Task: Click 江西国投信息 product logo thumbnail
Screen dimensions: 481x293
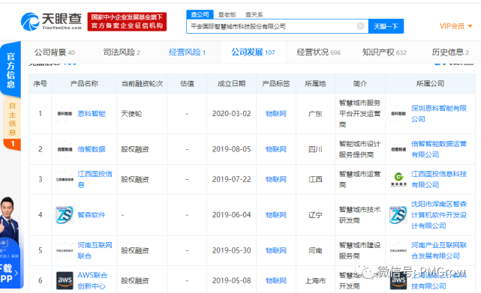Action: 65,179
